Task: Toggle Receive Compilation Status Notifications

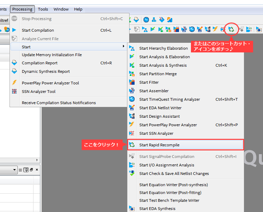Action: (x=59, y=103)
